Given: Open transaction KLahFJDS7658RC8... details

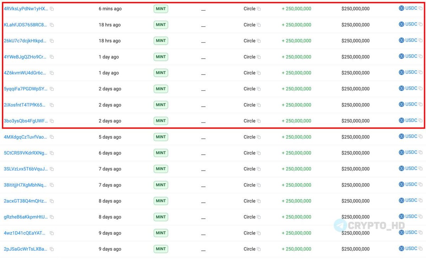Looking at the screenshot, I should point(25,25).
